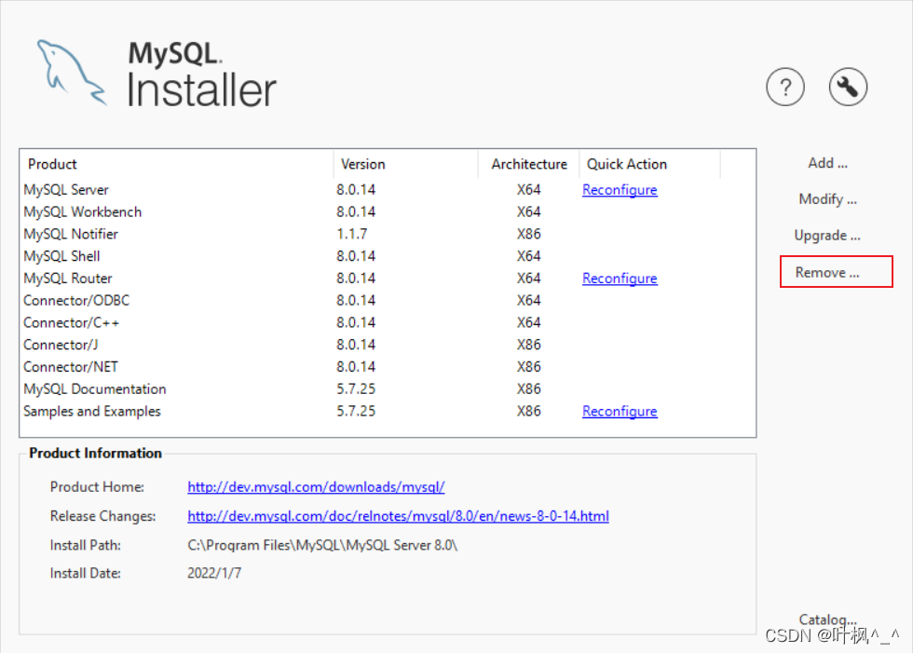Select the MySQL Shell row
The image size is (913, 653).
point(388,256)
